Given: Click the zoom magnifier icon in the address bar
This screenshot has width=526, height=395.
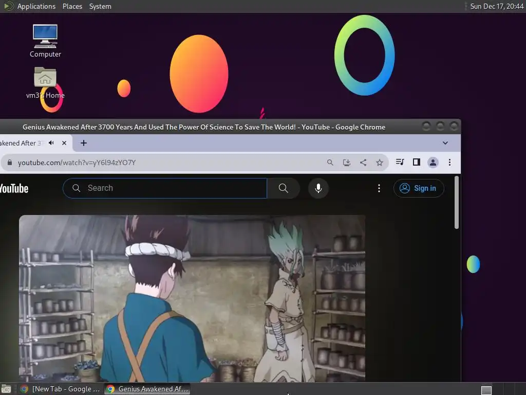Looking at the screenshot, I should click(330, 163).
